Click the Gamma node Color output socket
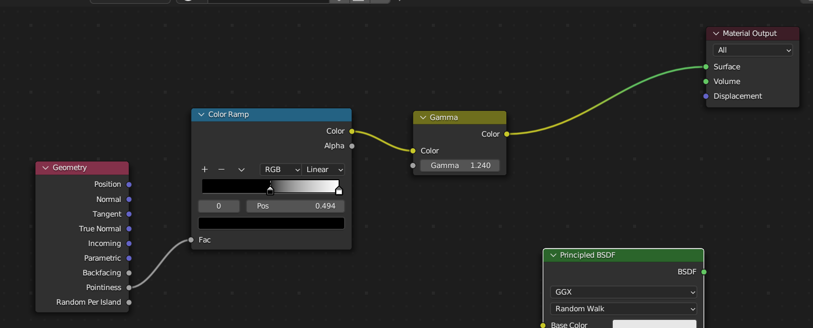 (506, 134)
